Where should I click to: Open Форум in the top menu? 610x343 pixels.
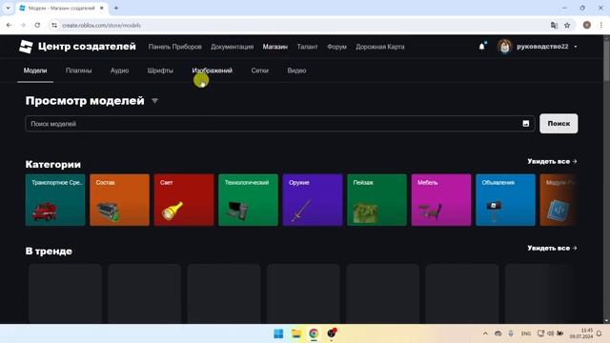tap(336, 47)
